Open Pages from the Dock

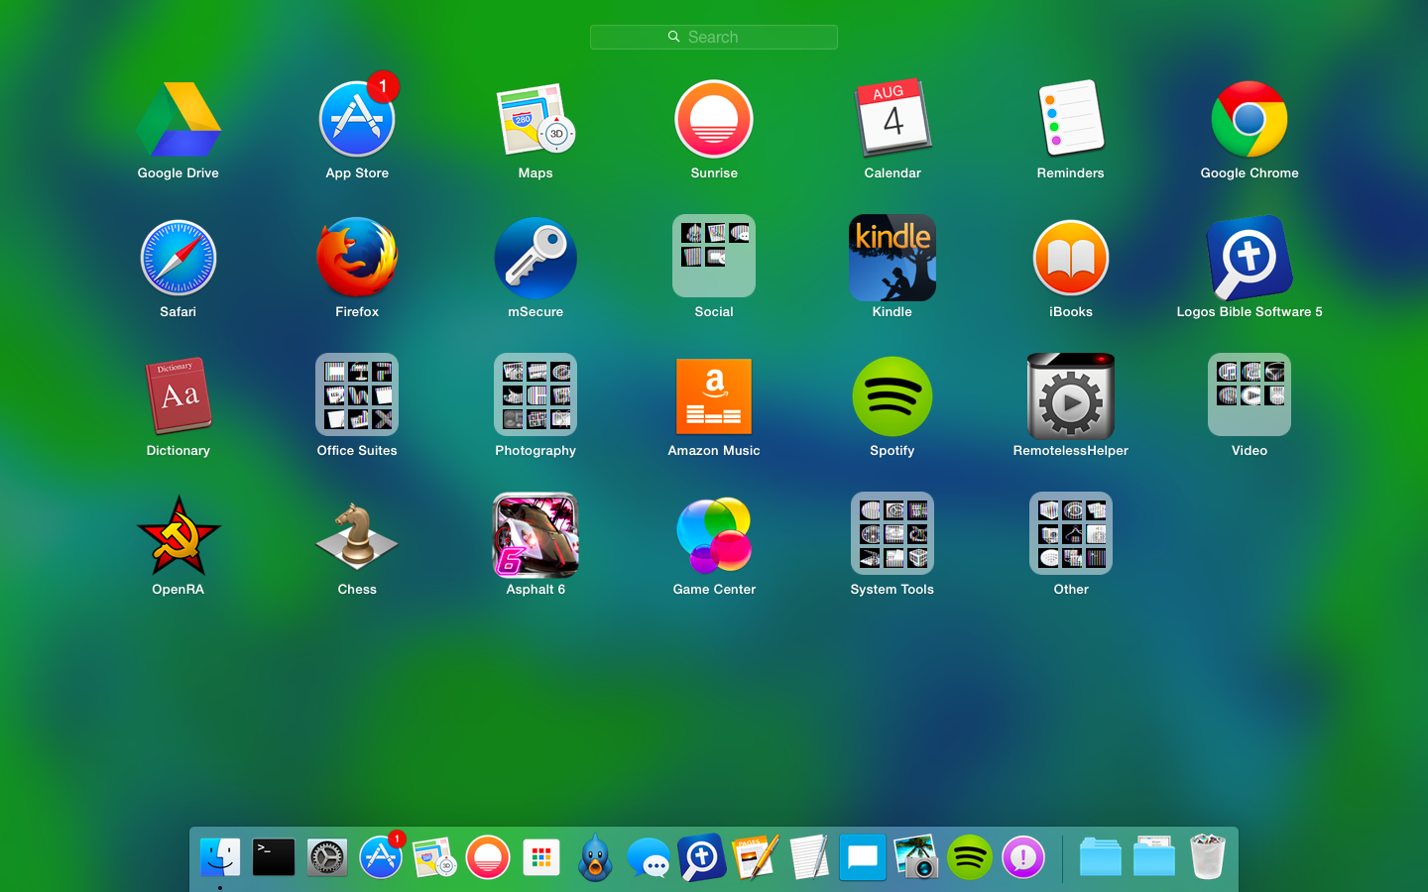pyautogui.click(x=756, y=857)
